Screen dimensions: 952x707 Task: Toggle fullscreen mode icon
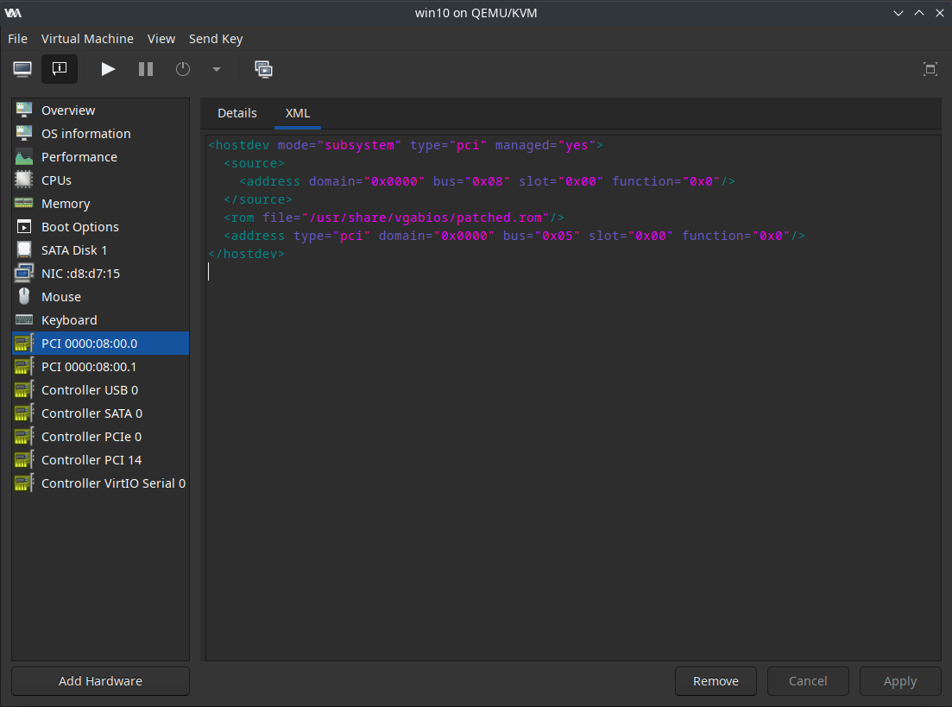(930, 69)
